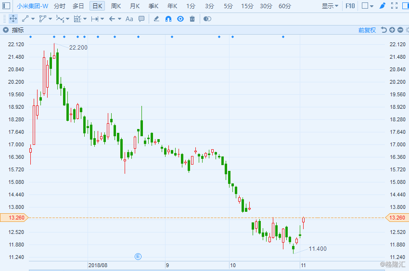Click the fullscreen expand arrows icon
Viewport: 409px width, 271px height.
(395, 5)
